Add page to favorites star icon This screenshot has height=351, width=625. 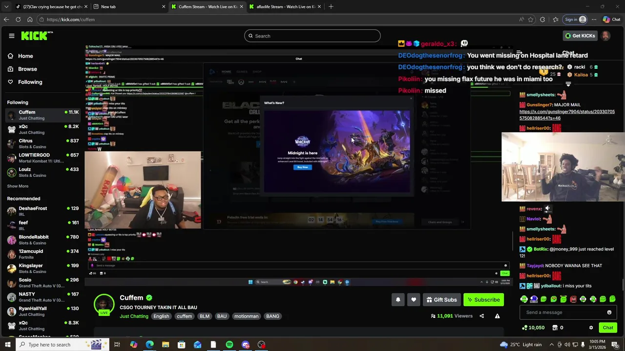click(x=531, y=19)
